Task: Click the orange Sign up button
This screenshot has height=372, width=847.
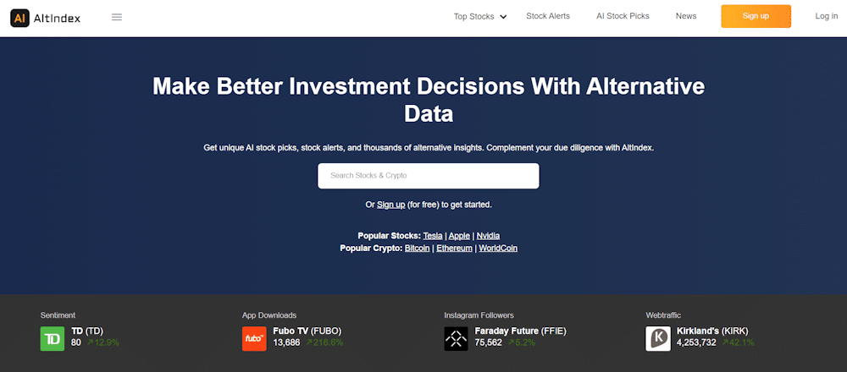Action: coord(756,16)
